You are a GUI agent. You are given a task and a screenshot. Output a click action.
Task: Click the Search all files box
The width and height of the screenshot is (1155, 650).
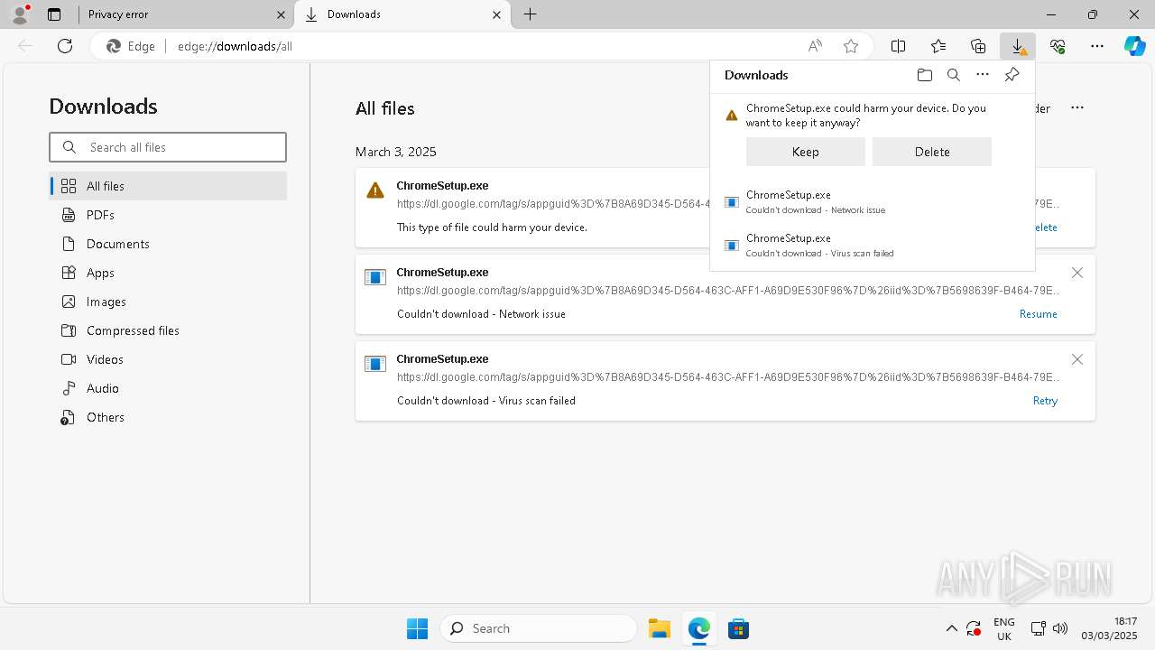(168, 147)
